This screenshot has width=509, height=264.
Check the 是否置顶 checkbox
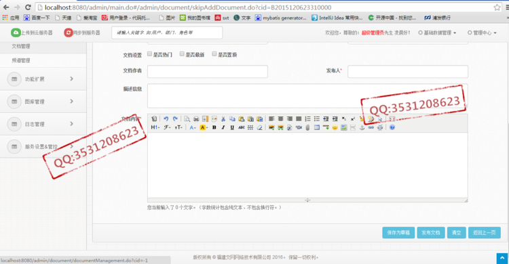tap(214, 53)
